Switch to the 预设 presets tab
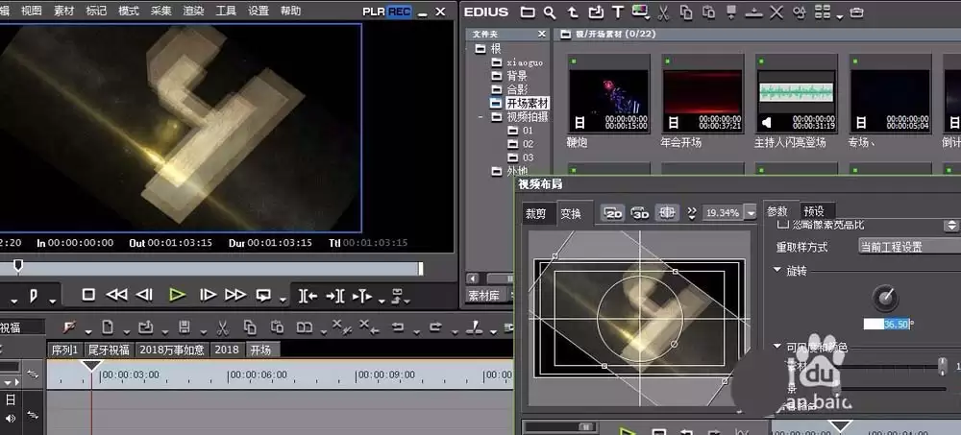Viewport: 961px width, 435px height. click(814, 210)
